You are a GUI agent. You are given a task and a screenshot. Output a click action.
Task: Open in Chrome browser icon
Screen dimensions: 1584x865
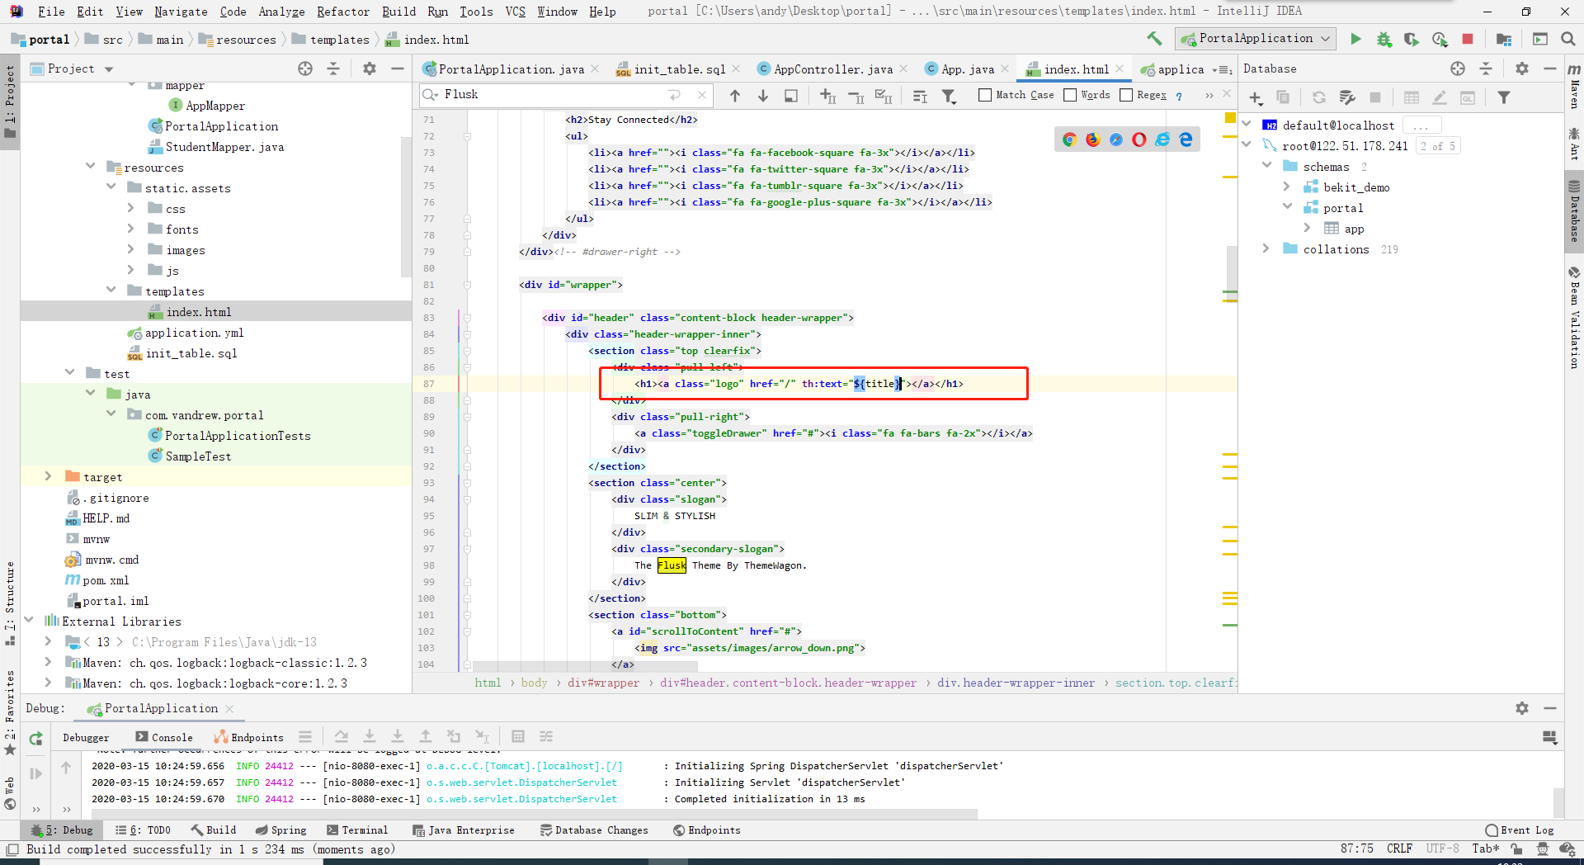1069,139
